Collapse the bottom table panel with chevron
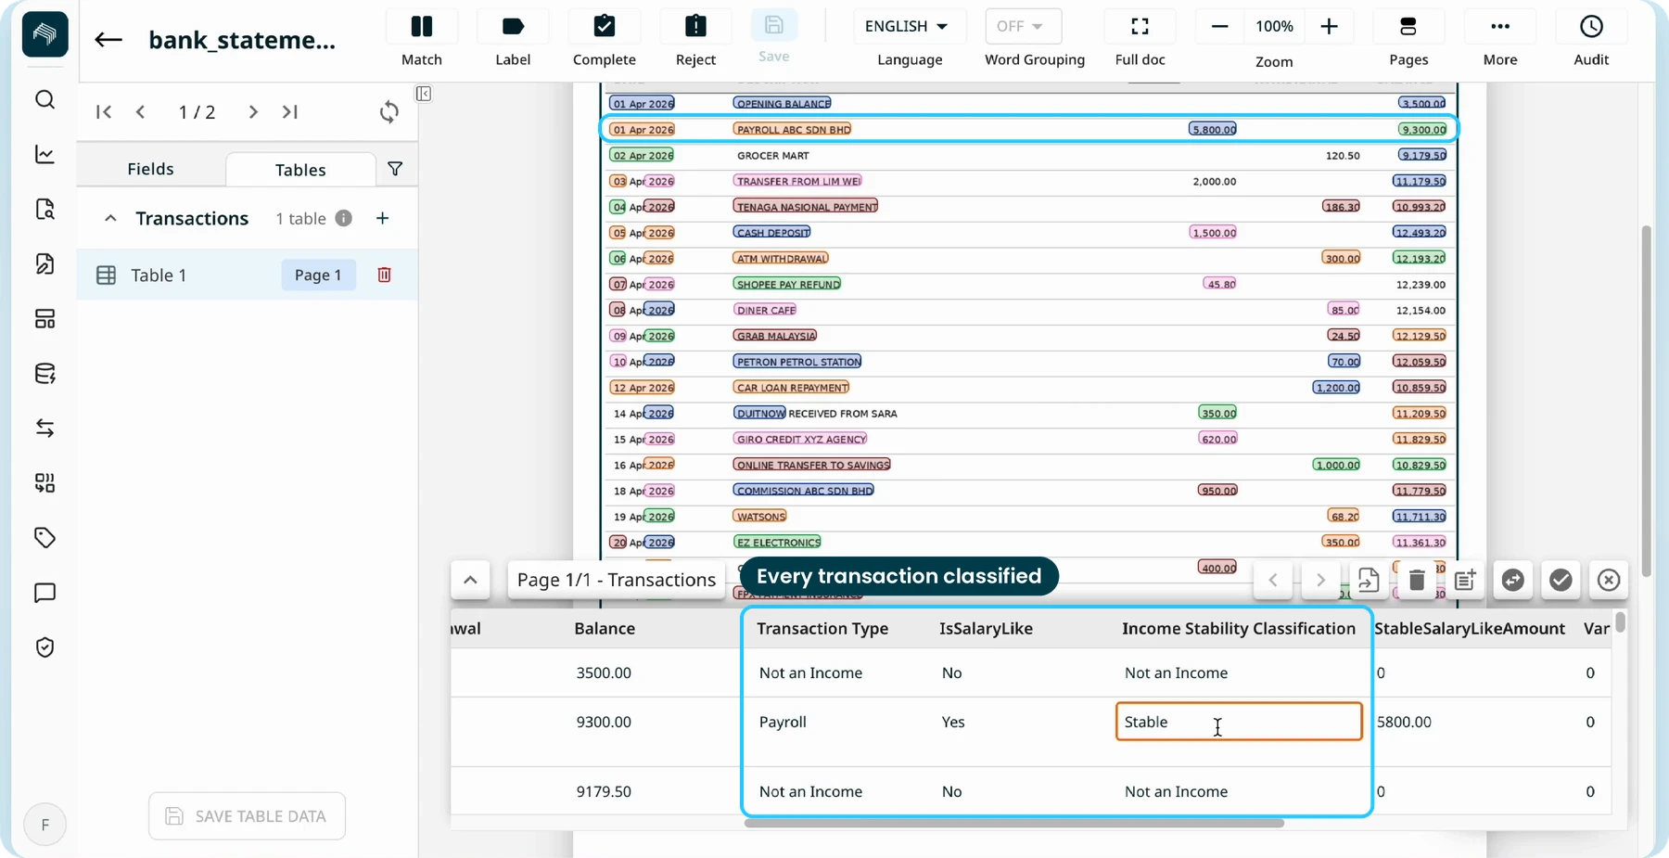This screenshot has height=858, width=1669. coord(470,581)
